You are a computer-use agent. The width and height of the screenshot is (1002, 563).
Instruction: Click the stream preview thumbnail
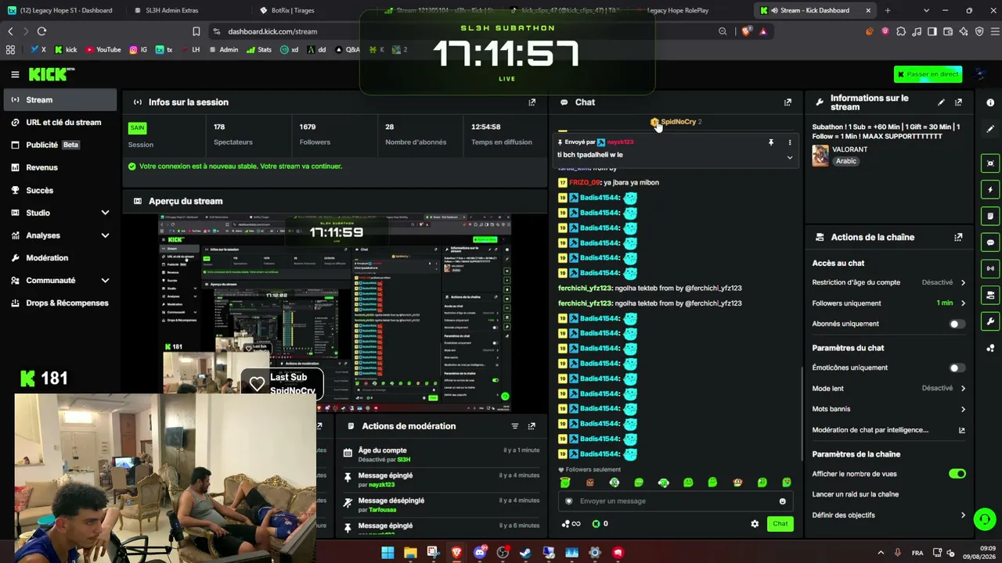pyautogui.click(x=335, y=313)
